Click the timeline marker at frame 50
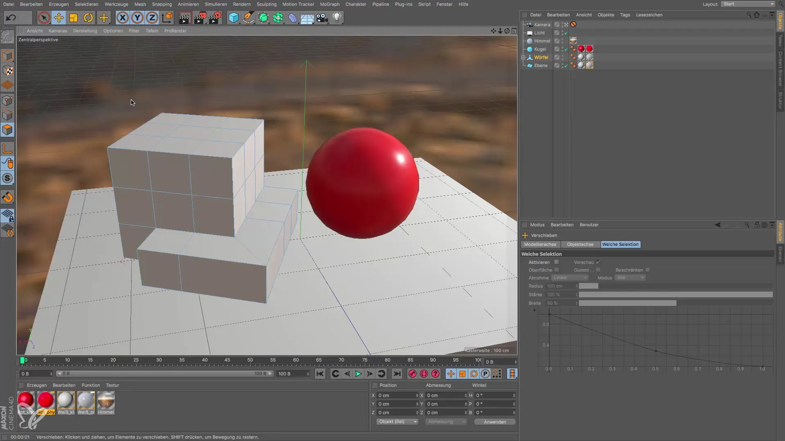785x441 pixels. (250, 360)
